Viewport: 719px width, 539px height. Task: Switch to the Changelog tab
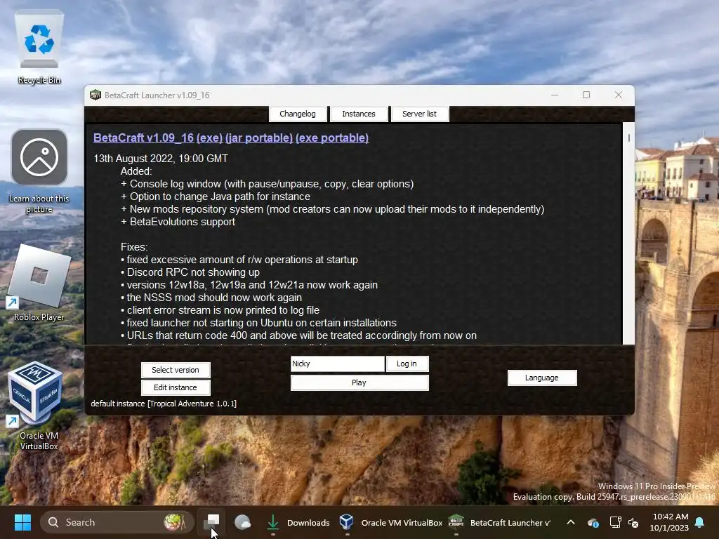(298, 114)
